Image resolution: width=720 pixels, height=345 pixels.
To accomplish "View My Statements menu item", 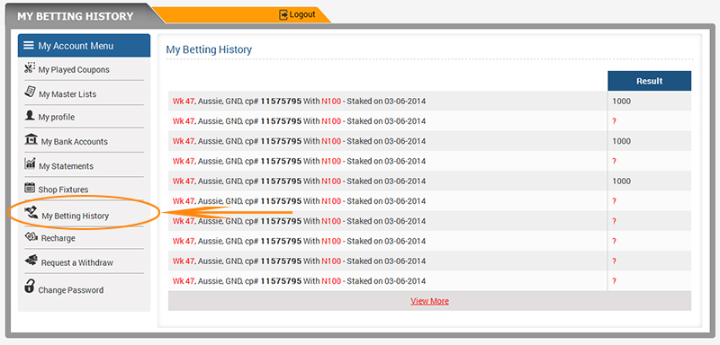I will 66,166.
